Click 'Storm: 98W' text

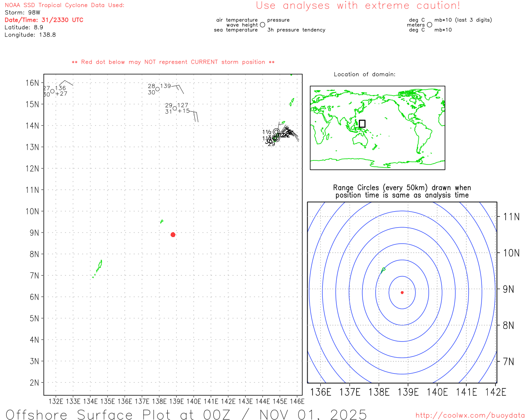23,13
